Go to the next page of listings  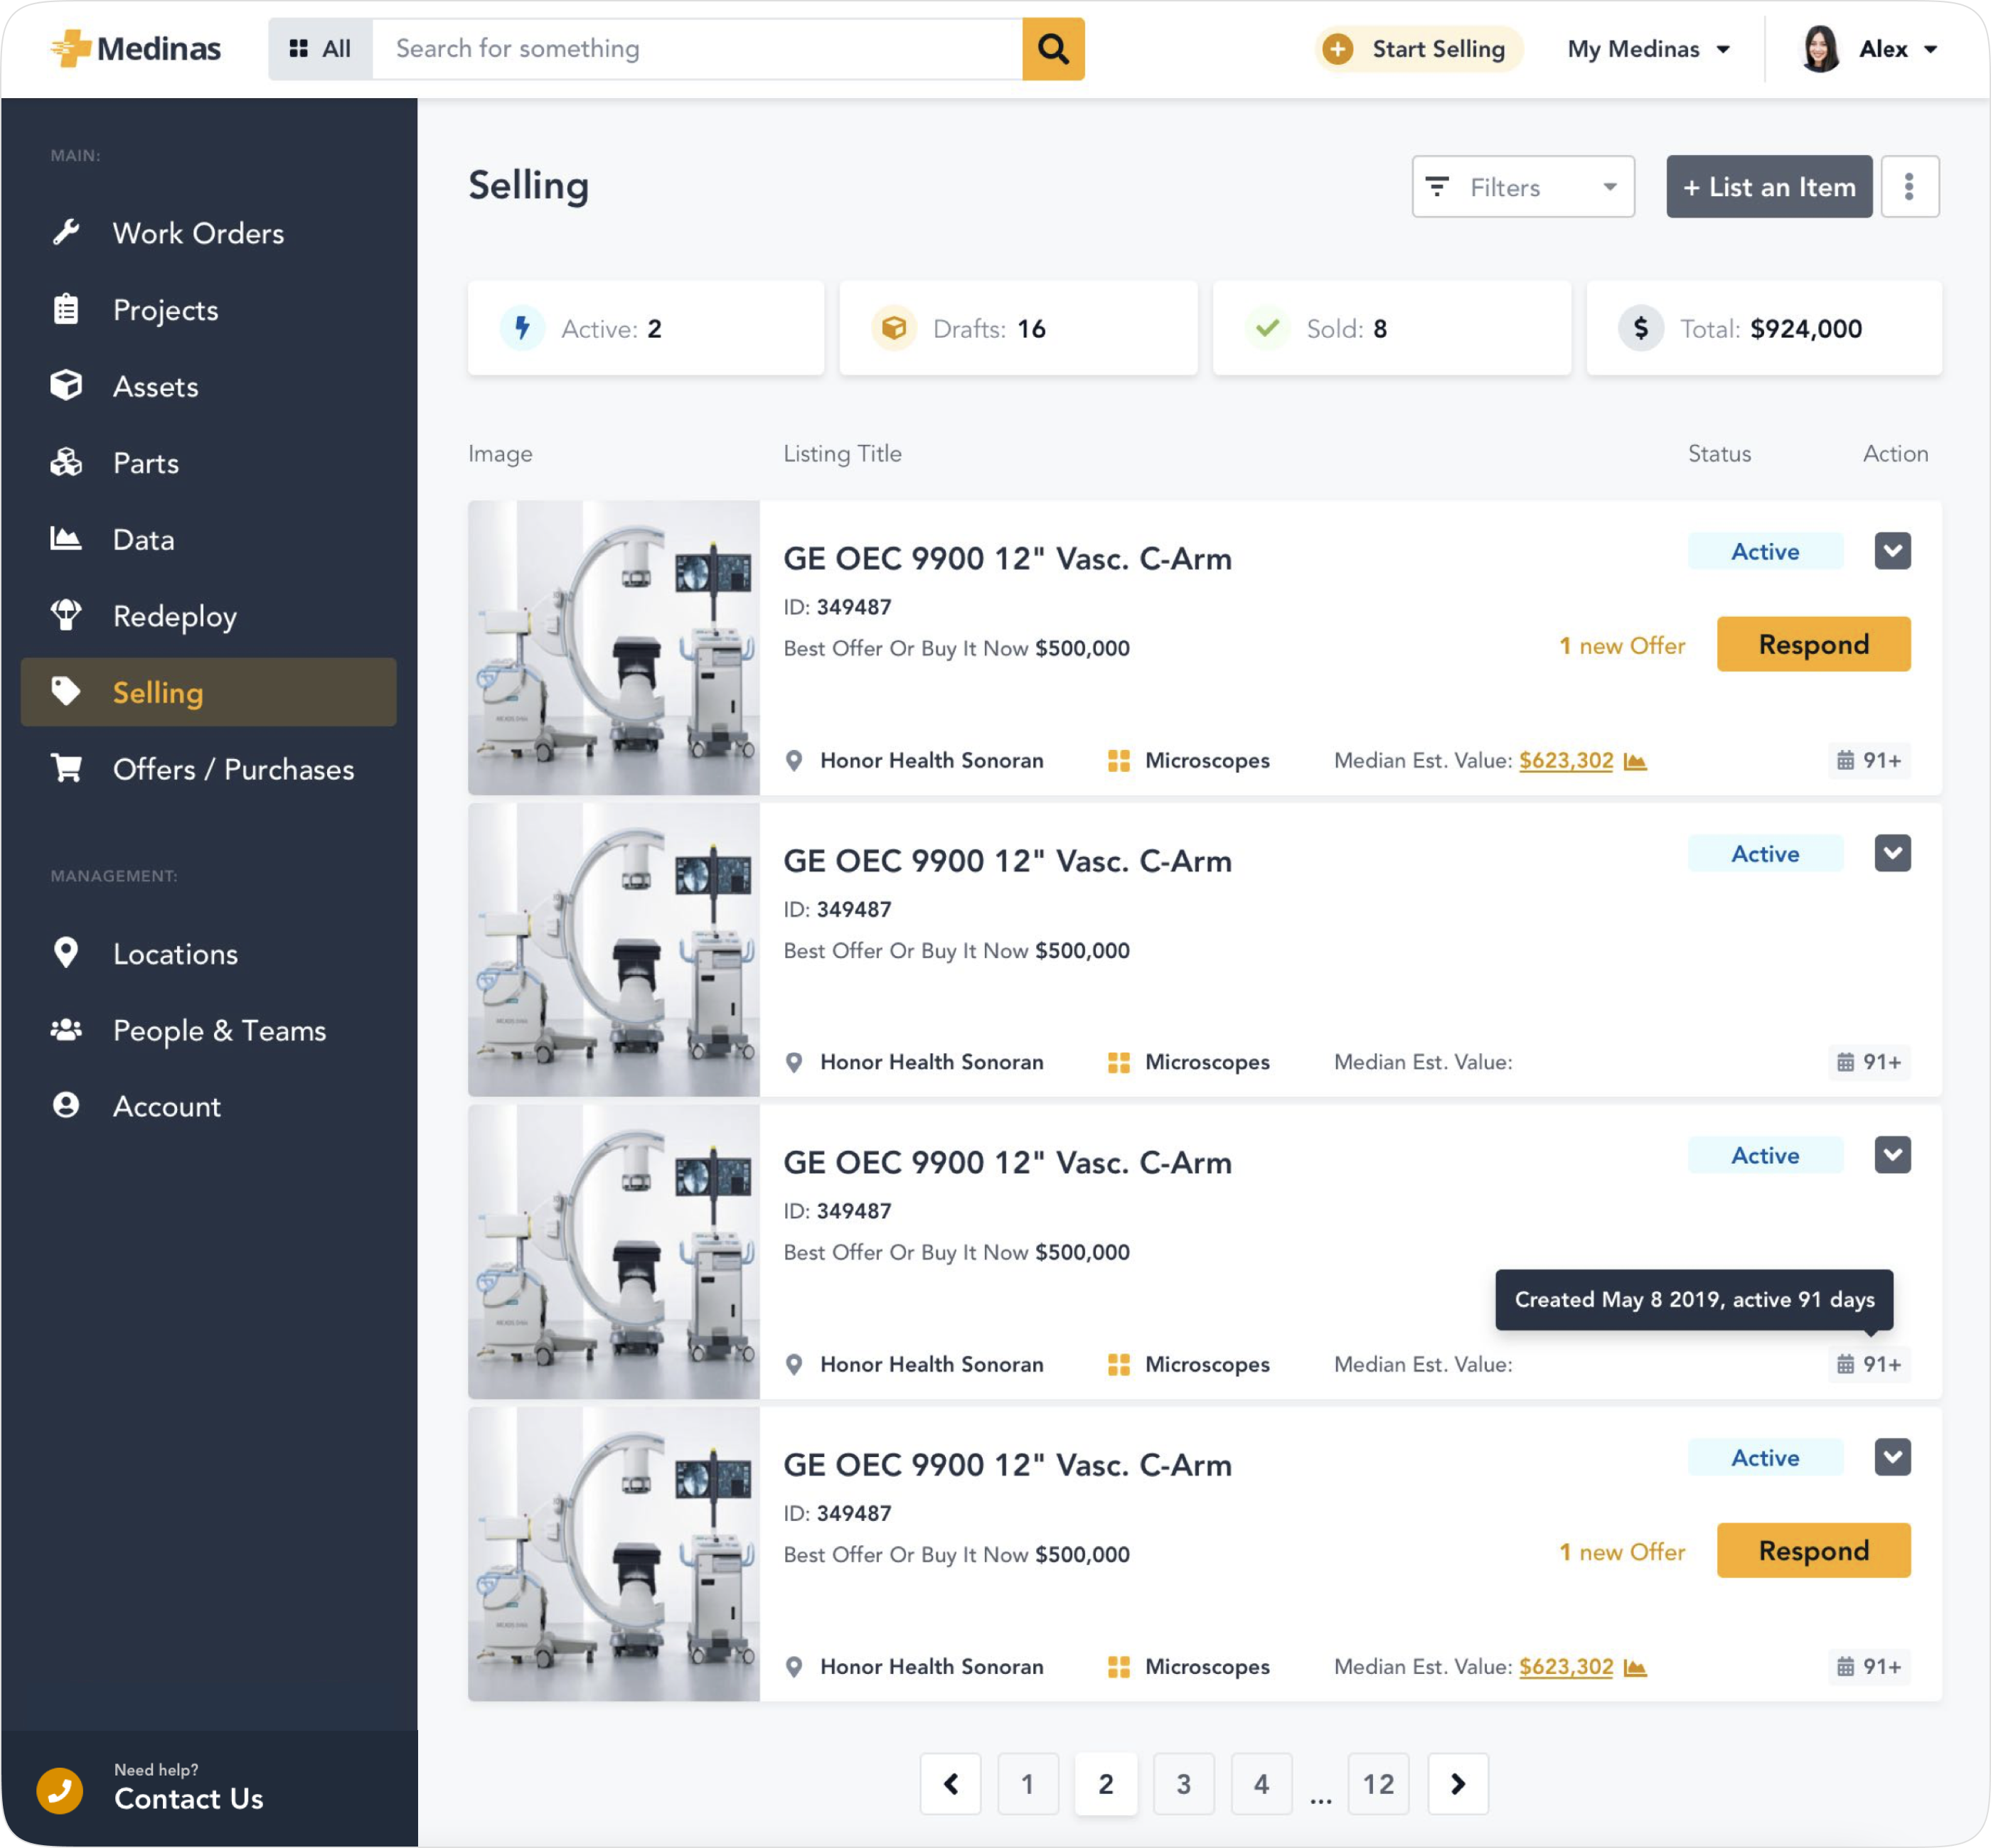click(1458, 1783)
